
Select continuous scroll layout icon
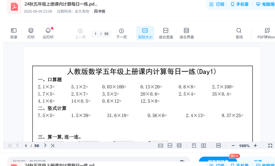[218, 145]
